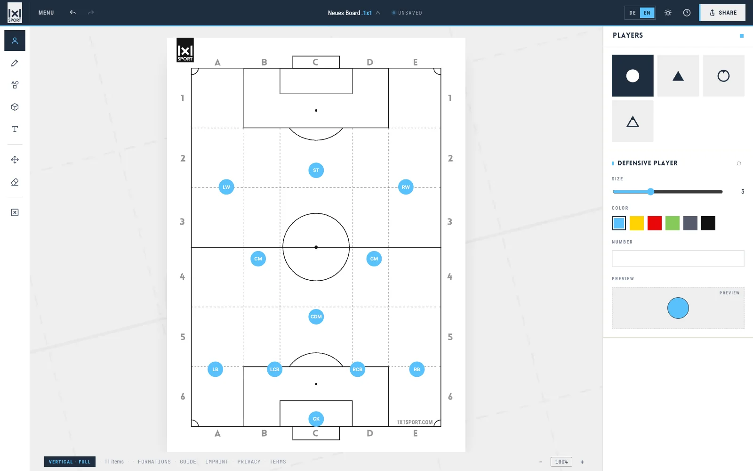Select the RCB player on the pitch

point(358,369)
